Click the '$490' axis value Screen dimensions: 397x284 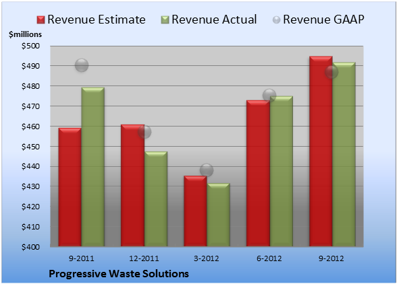point(30,66)
